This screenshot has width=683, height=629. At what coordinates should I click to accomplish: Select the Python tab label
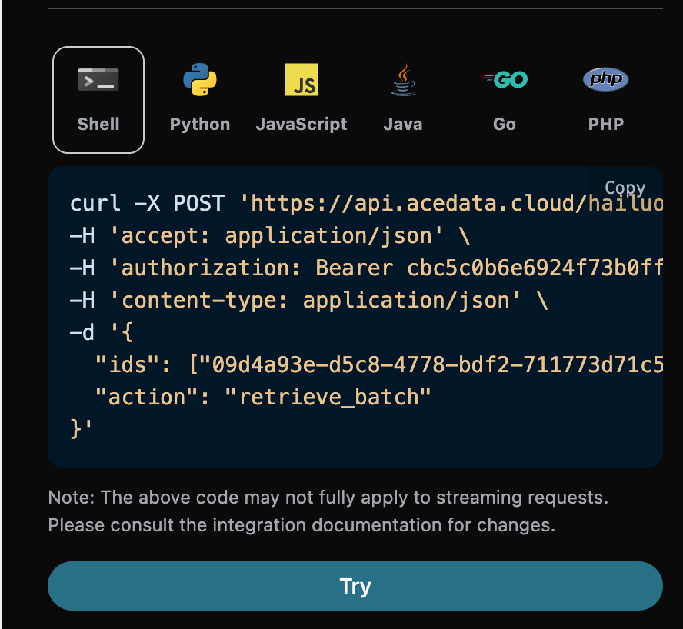click(x=200, y=124)
